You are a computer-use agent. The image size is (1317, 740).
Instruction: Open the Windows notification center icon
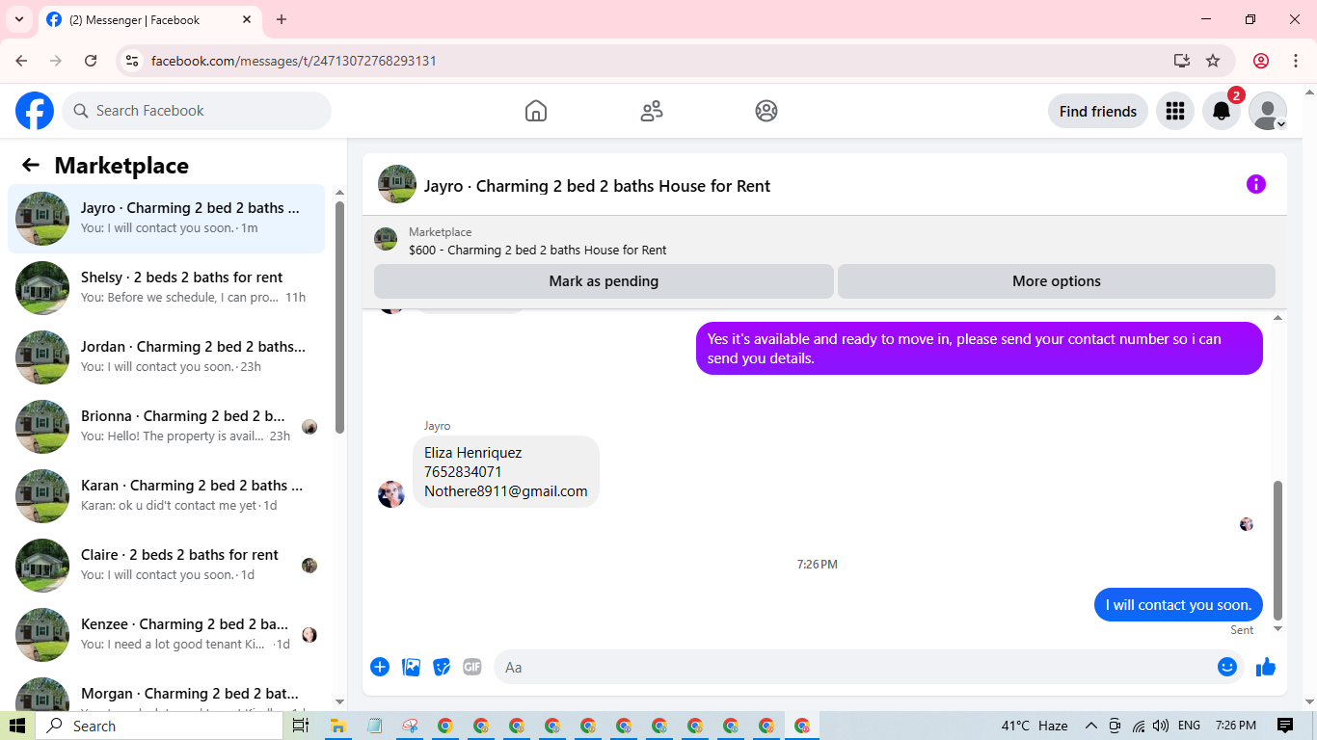(1285, 726)
